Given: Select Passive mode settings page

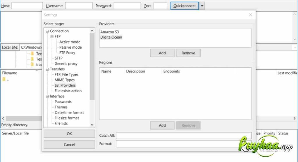Looking at the screenshot, I should click(70, 47).
